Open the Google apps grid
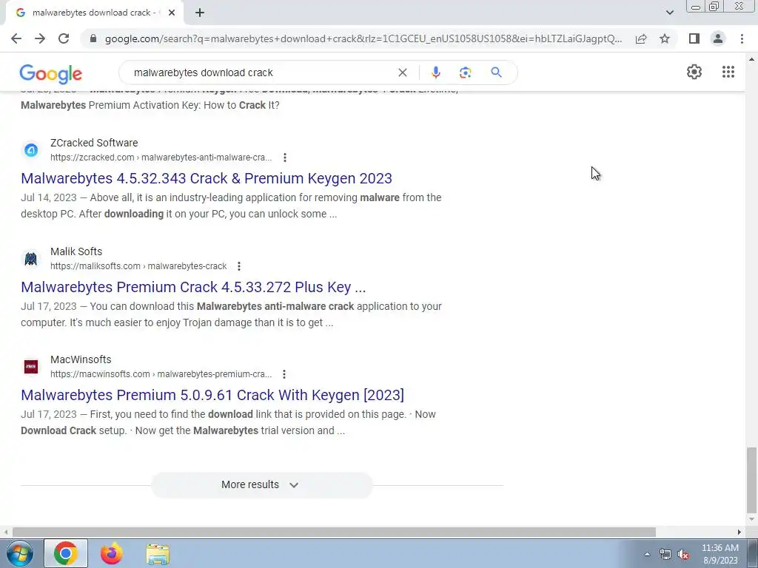Viewport: 758px width, 568px height. click(728, 72)
